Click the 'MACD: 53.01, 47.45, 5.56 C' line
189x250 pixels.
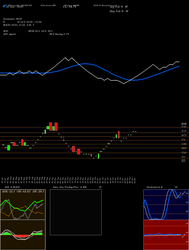tap(19, 25)
